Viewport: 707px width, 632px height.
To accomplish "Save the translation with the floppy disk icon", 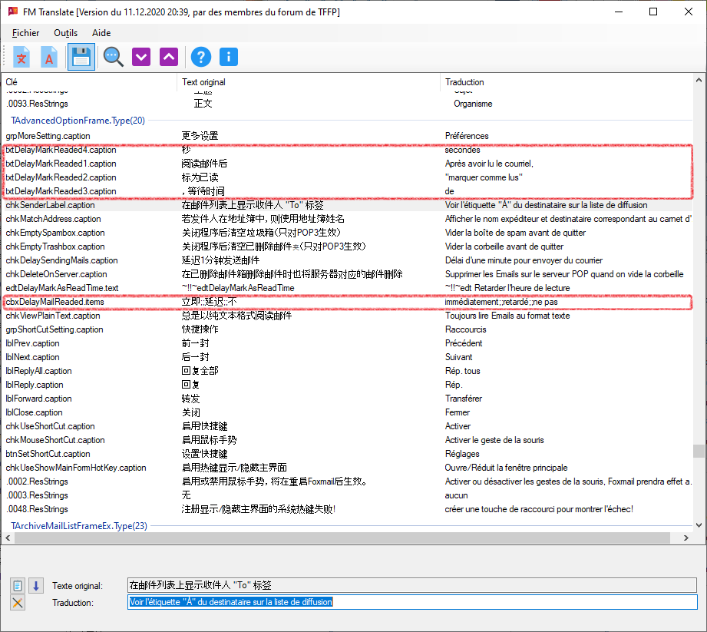I will (81, 57).
